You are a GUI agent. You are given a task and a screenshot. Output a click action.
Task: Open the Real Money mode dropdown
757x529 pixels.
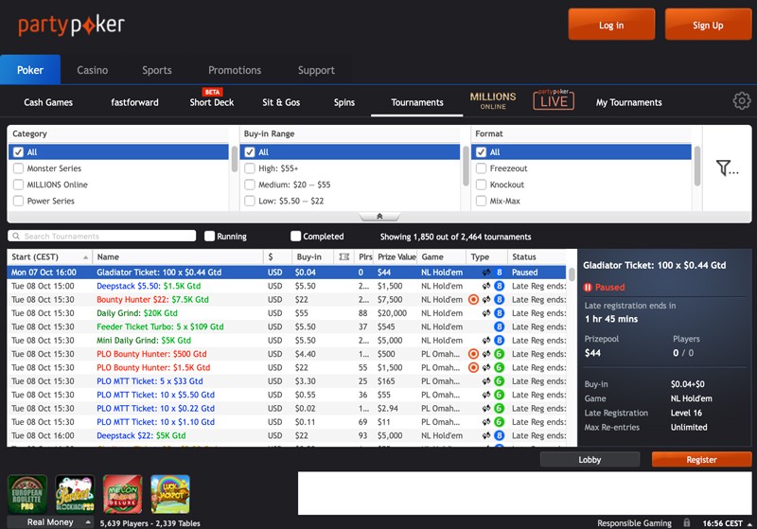[x=50, y=522]
